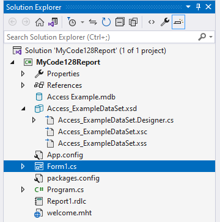Select Report1.rdlc report file
The width and height of the screenshot is (220, 222).
(67, 201)
